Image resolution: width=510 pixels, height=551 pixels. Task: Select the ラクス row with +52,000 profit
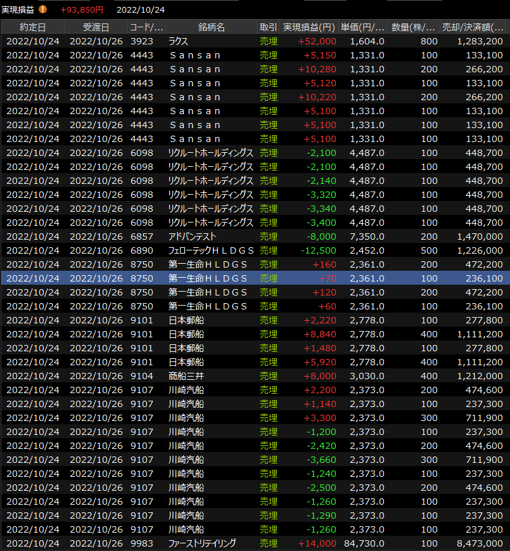tap(253, 41)
